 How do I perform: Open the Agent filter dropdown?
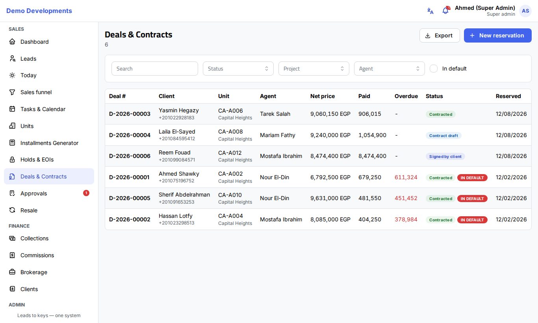click(390, 69)
